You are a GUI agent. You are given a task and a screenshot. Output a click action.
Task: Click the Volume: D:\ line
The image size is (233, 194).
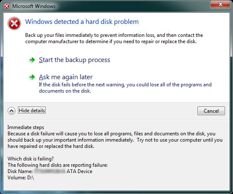[21, 178]
